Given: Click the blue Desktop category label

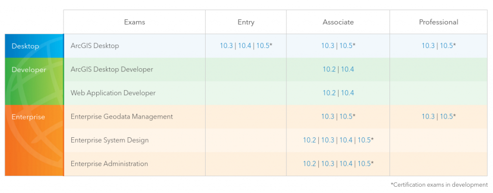Looking at the screenshot, I should point(25,46).
